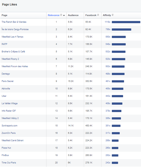
Task: Click the Affinity column info icon
Action: point(112,15)
